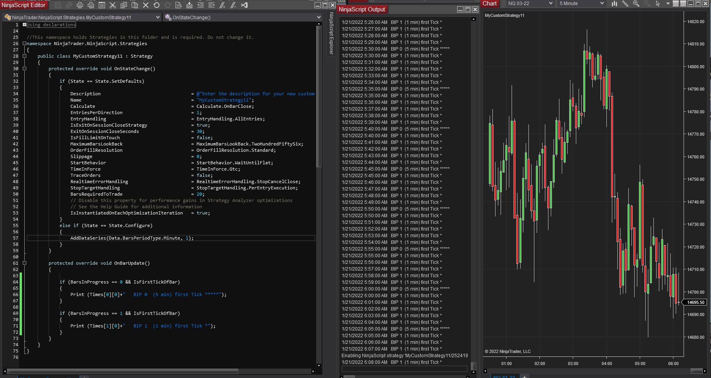711x378 pixels.
Task: Add a new chart tab with plus button
Action: coord(524,376)
